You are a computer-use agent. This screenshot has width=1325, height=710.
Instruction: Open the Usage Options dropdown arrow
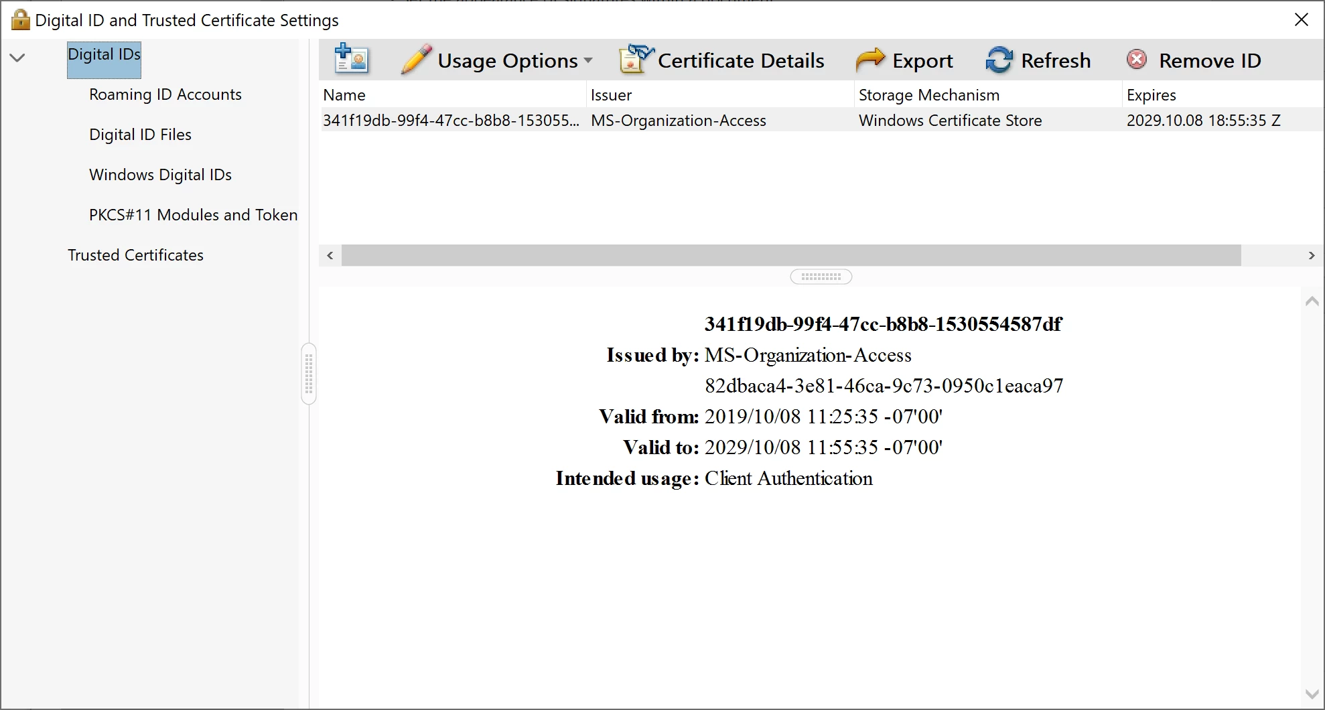tap(588, 60)
